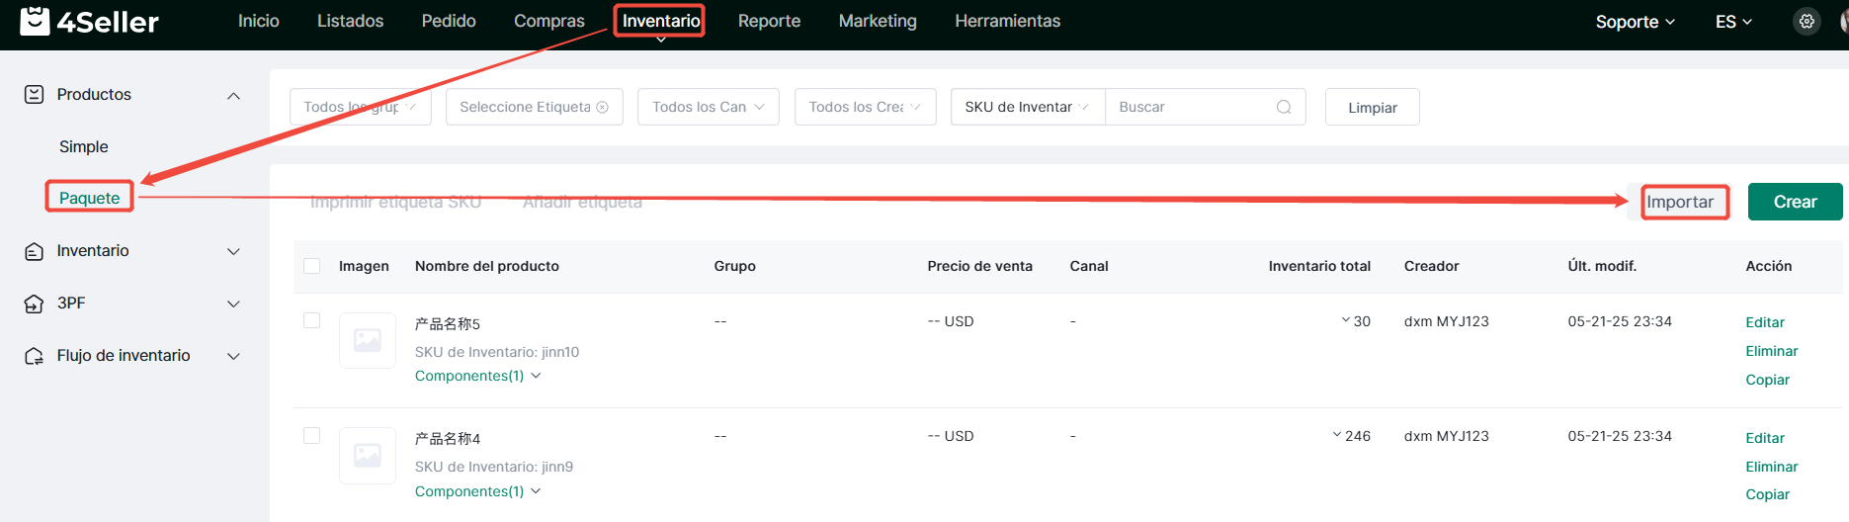Click the Productos sidebar icon
The height and width of the screenshot is (522, 1849).
(34, 95)
